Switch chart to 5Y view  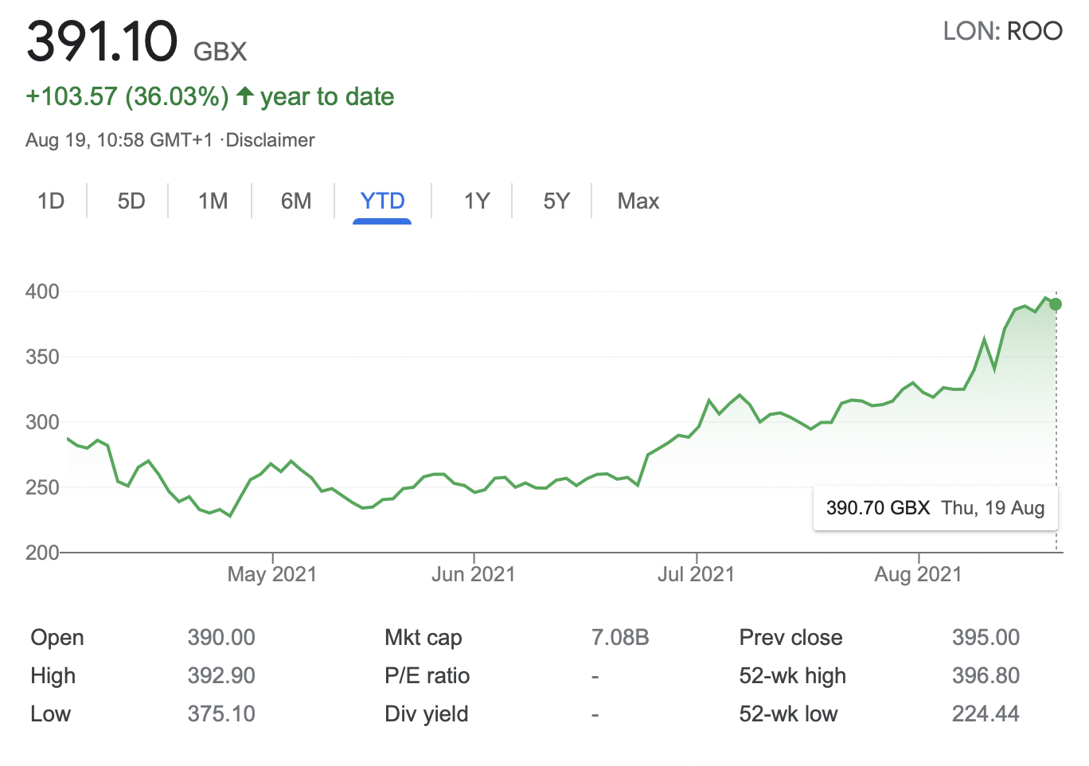[556, 201]
